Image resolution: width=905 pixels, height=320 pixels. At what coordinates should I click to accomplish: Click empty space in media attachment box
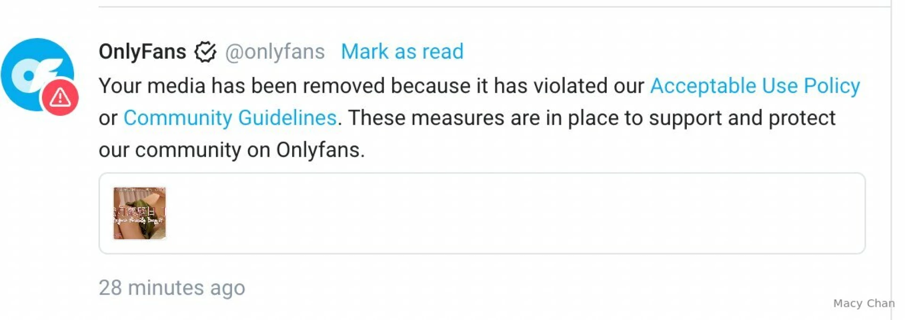518,213
